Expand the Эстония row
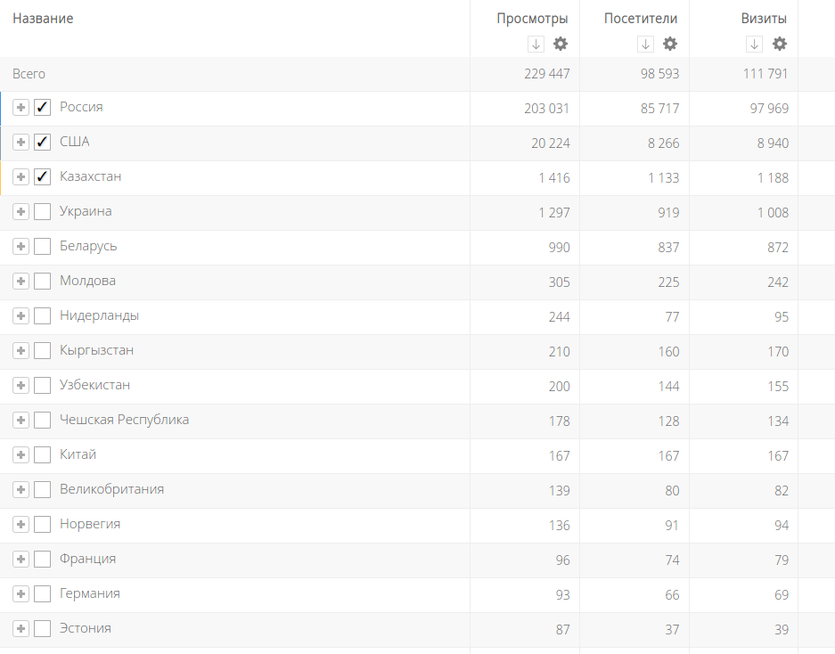The image size is (835, 654). (x=21, y=629)
